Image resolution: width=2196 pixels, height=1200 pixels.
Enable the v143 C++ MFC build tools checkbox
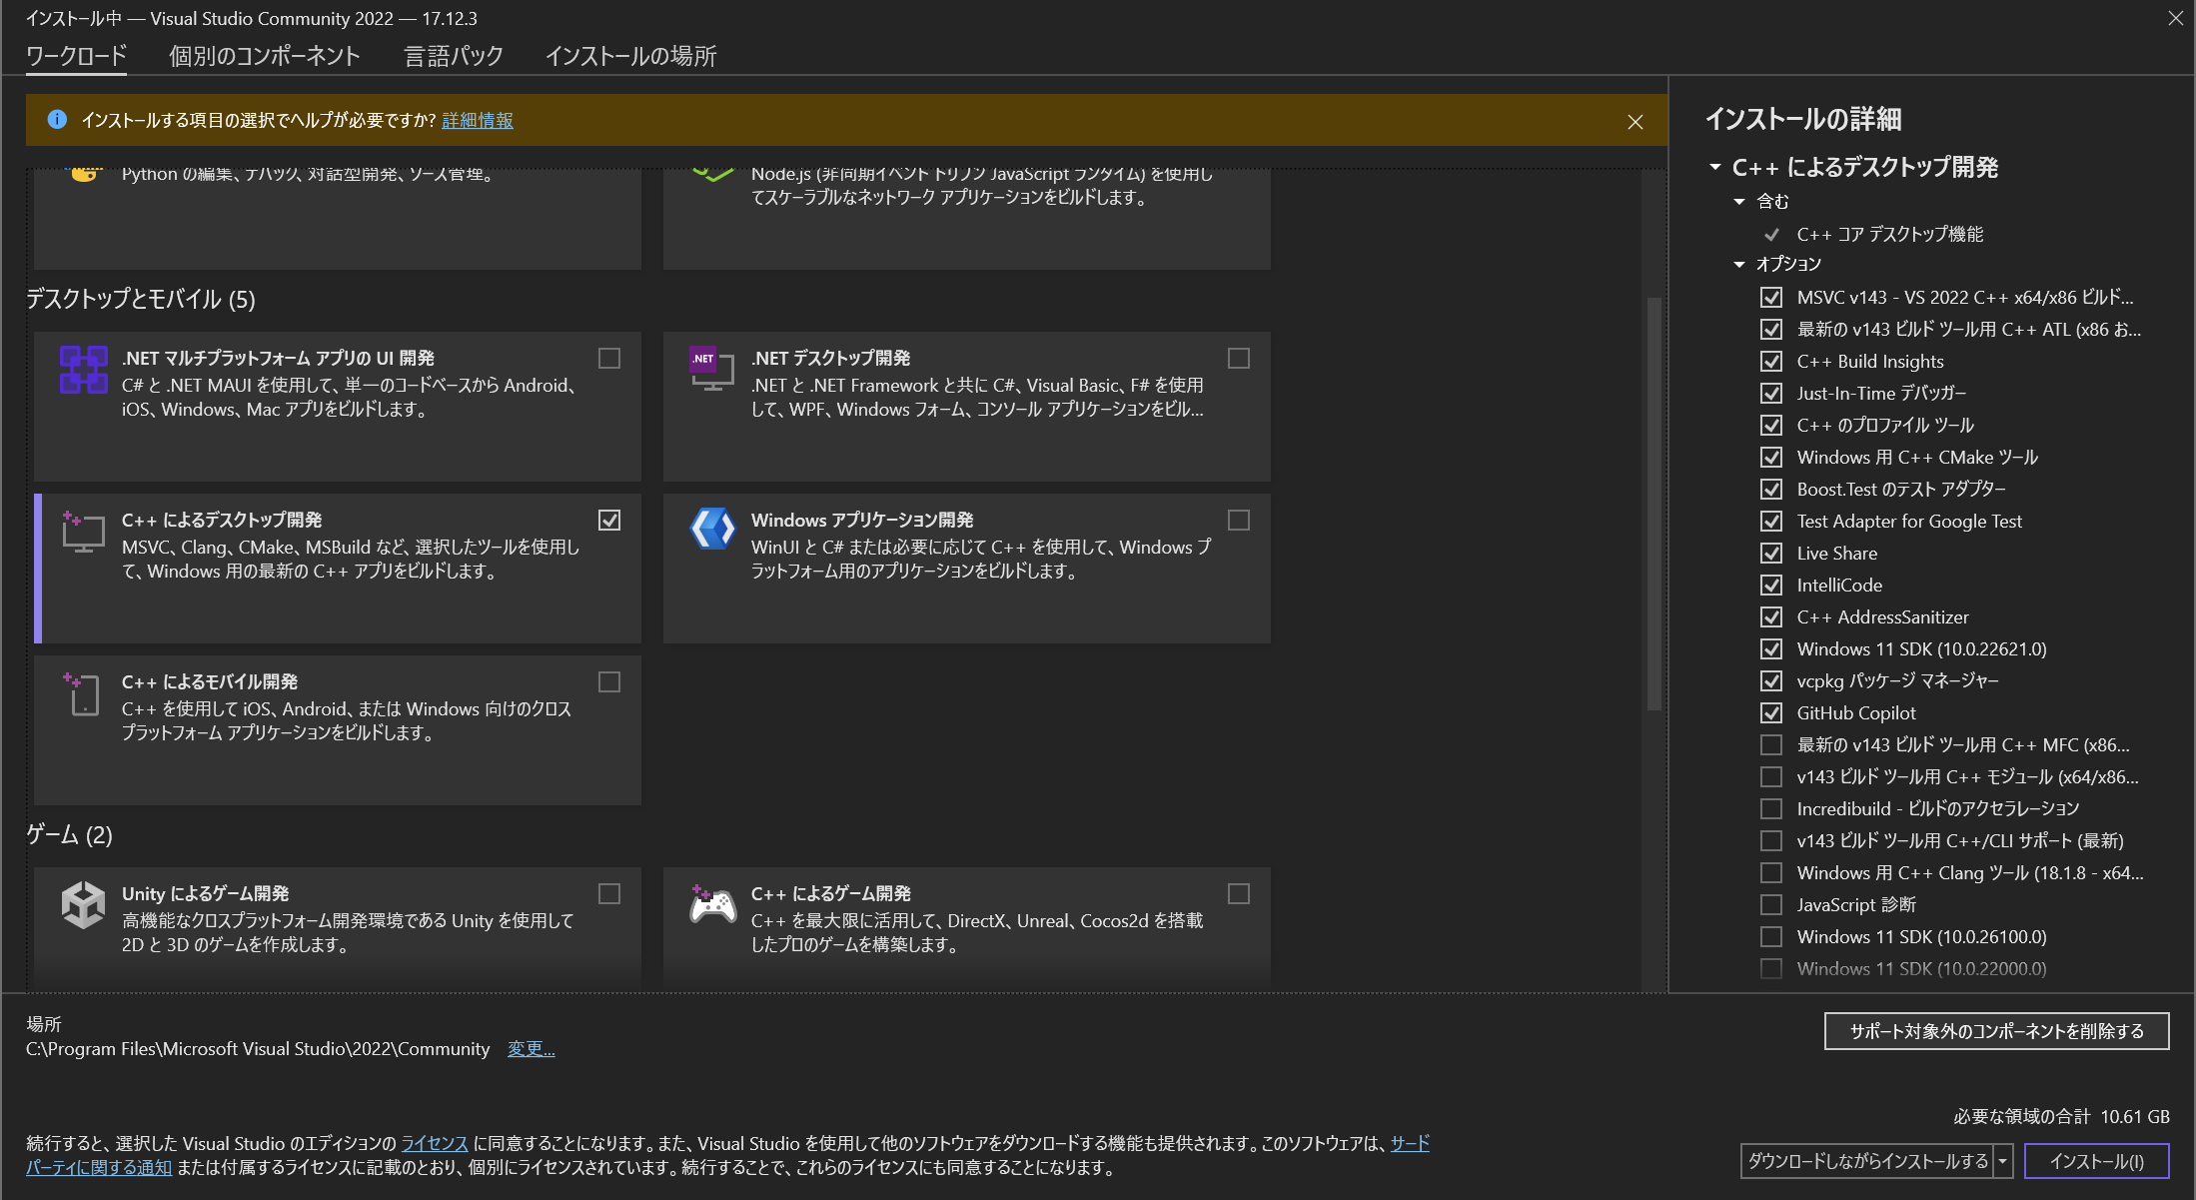[1771, 744]
